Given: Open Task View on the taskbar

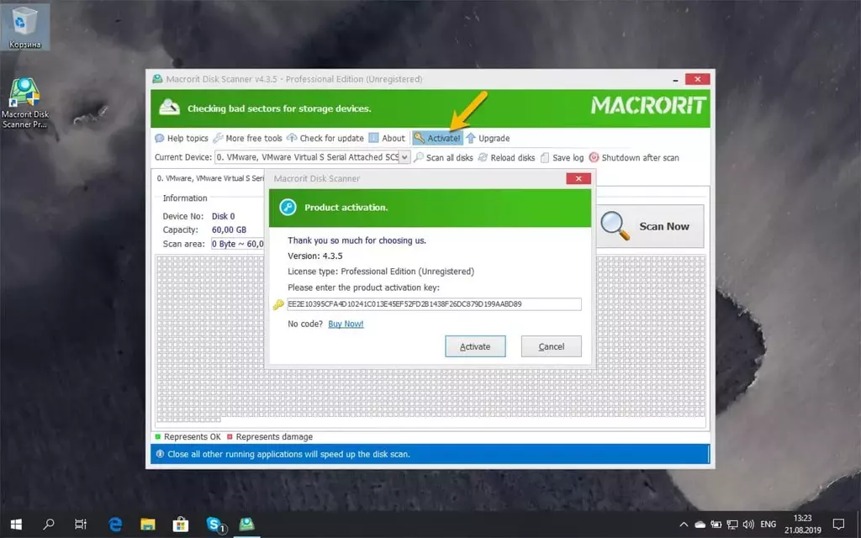Looking at the screenshot, I should pyautogui.click(x=81, y=525).
